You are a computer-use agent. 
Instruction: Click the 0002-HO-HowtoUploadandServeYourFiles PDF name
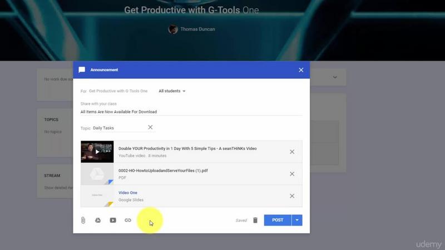[x=163, y=171]
